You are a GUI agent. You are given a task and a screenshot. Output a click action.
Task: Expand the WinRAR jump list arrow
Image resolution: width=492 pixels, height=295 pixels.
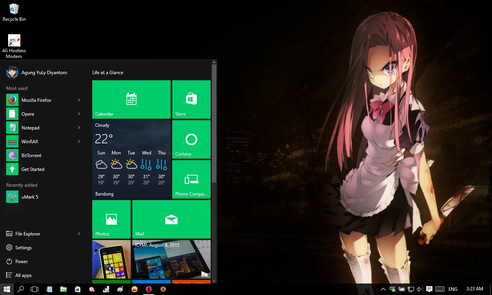click(x=79, y=141)
